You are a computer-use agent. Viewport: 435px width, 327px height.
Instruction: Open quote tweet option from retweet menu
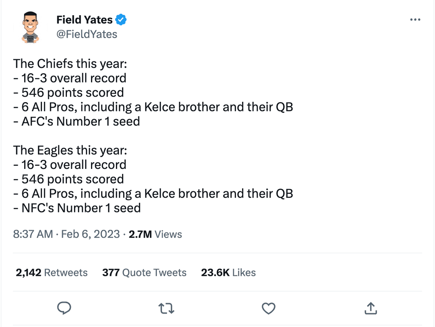point(166,308)
